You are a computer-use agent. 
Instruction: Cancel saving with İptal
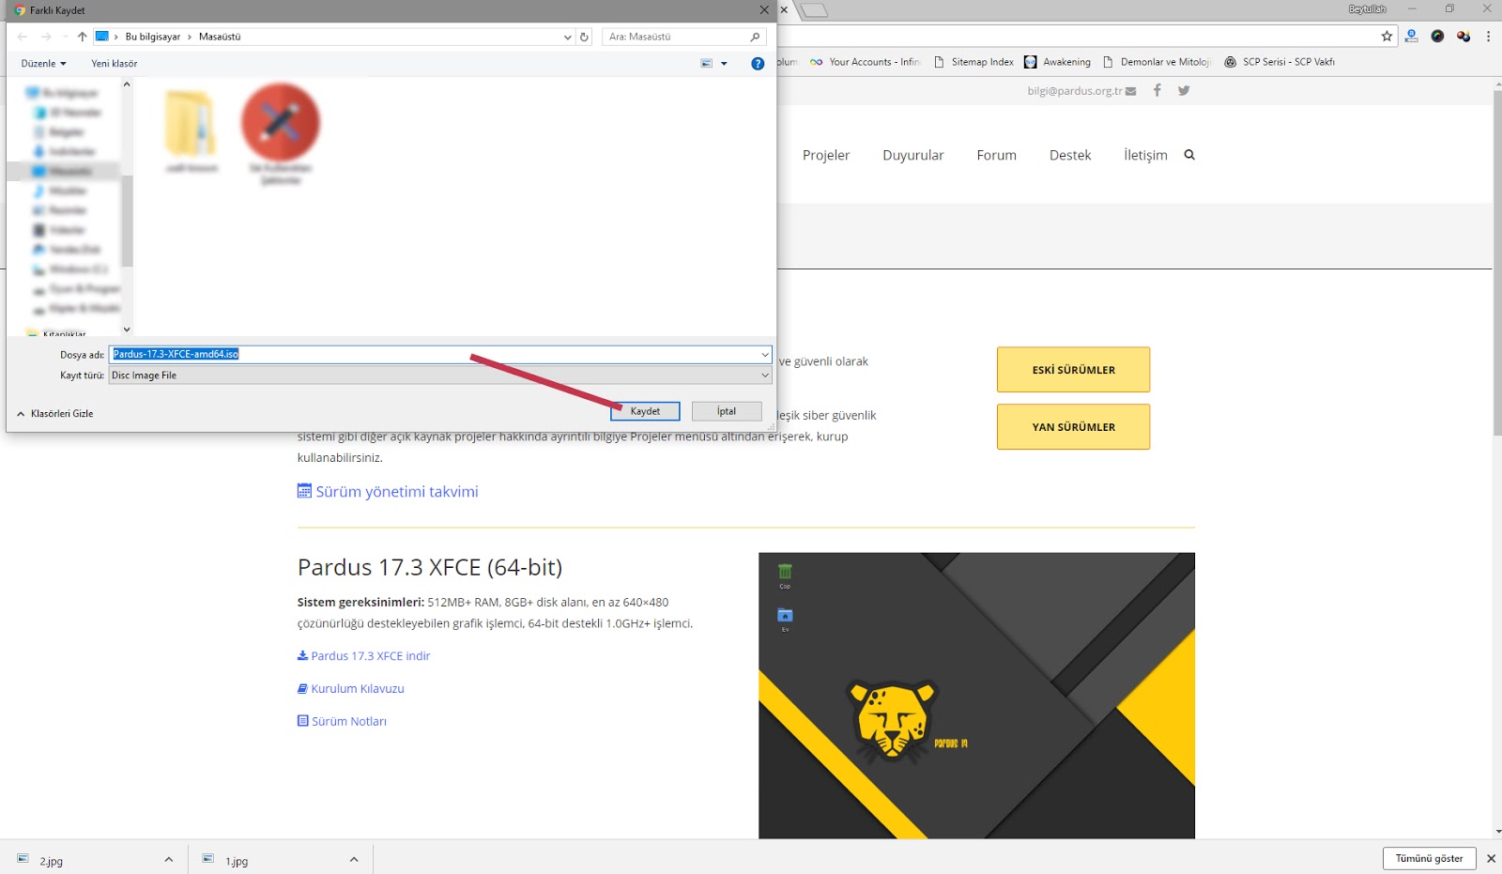(727, 411)
